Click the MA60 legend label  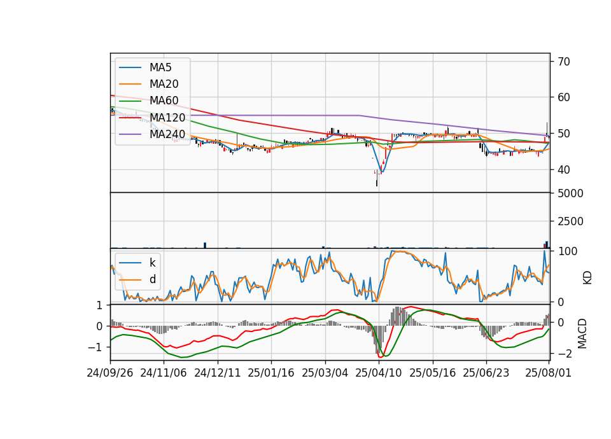pos(164,101)
